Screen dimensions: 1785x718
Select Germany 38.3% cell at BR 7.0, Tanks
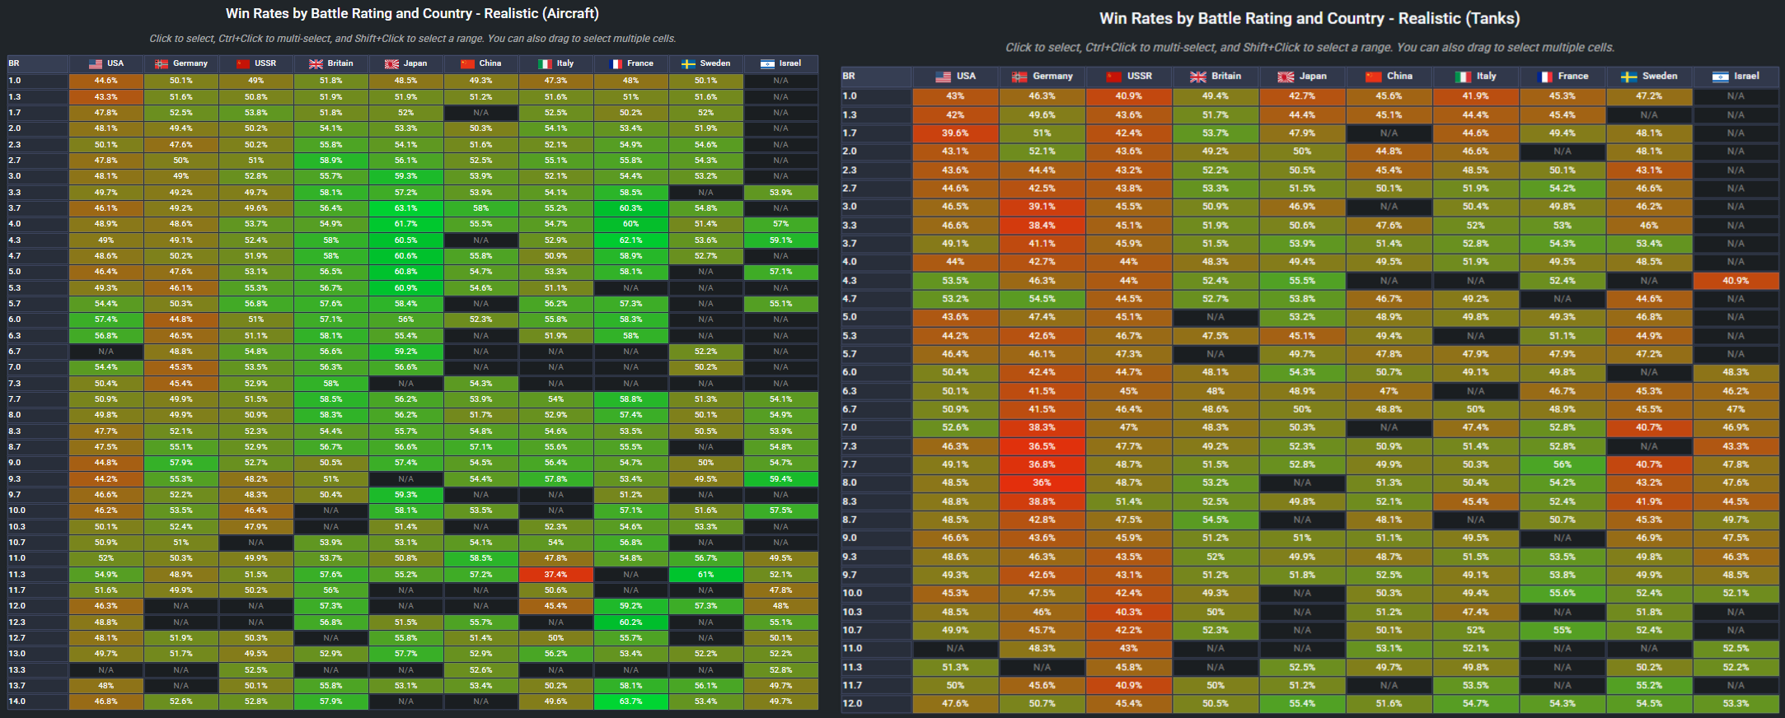1042,427
